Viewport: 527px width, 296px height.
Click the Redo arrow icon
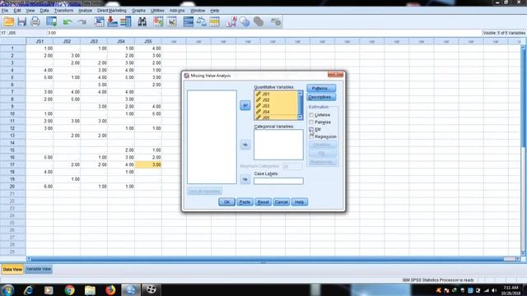[82, 22]
